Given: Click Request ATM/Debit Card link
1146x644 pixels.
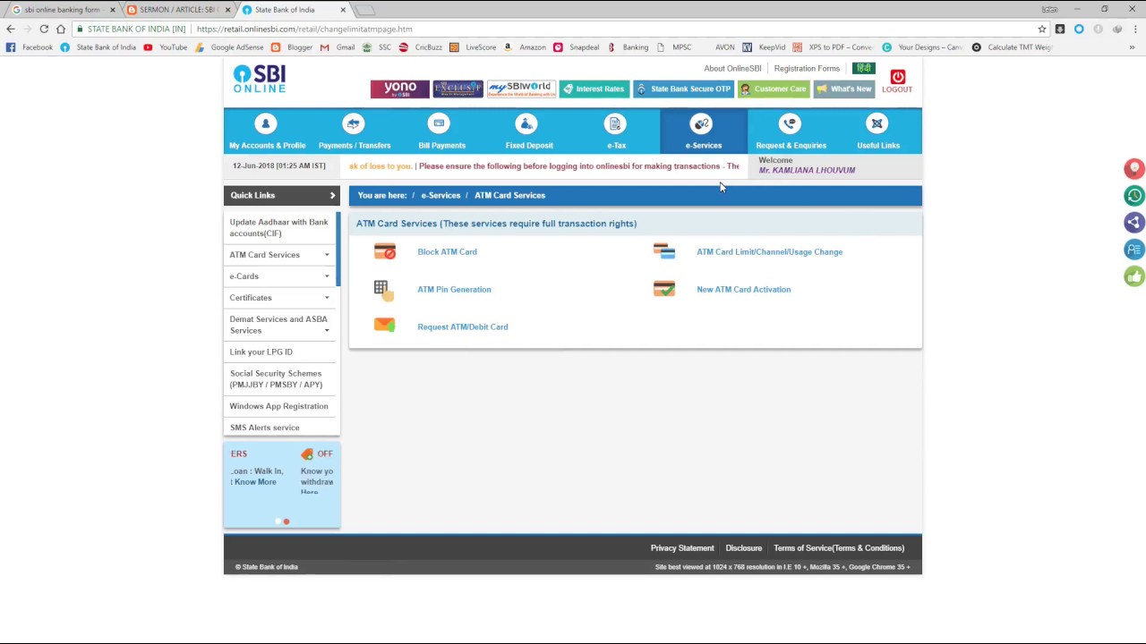Looking at the screenshot, I should point(463,327).
